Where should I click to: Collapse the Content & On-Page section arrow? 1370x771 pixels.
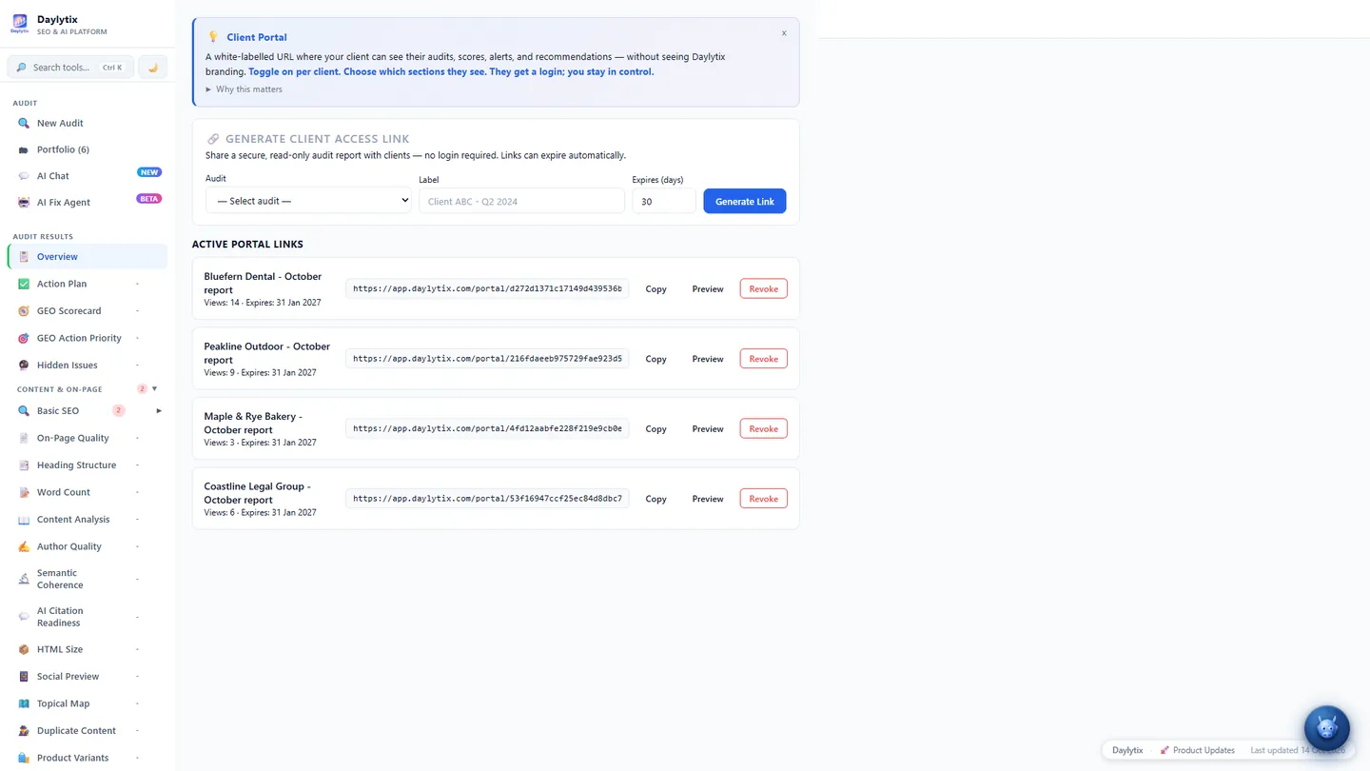click(x=155, y=389)
